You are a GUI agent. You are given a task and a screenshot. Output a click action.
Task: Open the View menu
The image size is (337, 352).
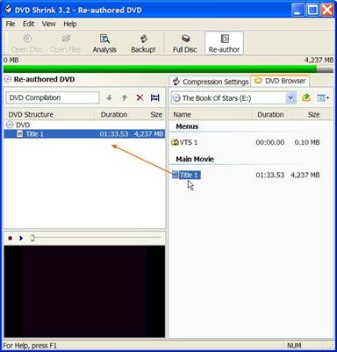(48, 24)
